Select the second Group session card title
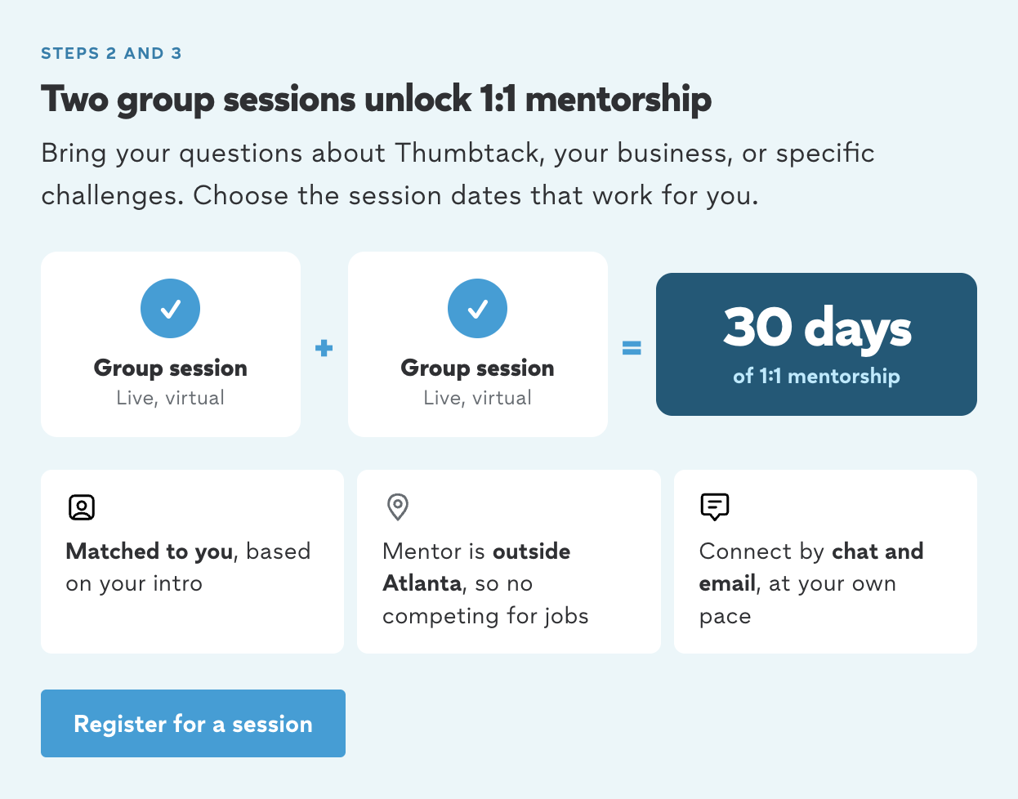 [x=477, y=368]
